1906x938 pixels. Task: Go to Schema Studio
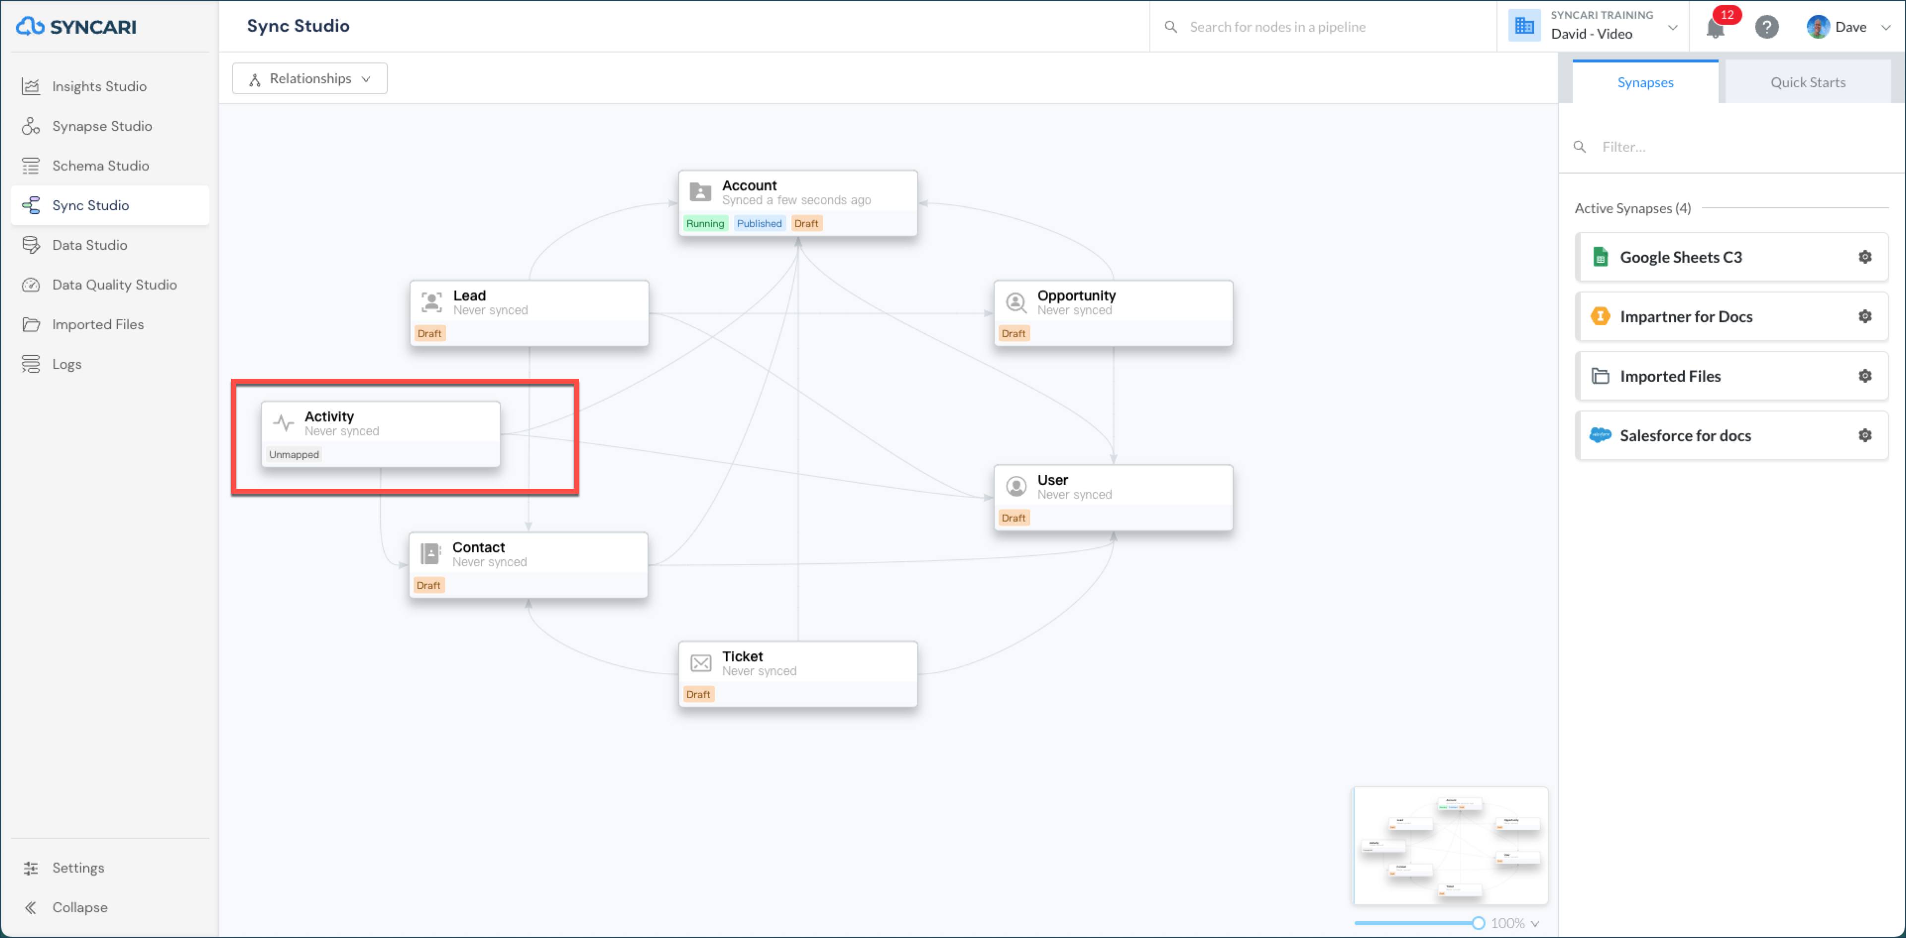pos(101,166)
